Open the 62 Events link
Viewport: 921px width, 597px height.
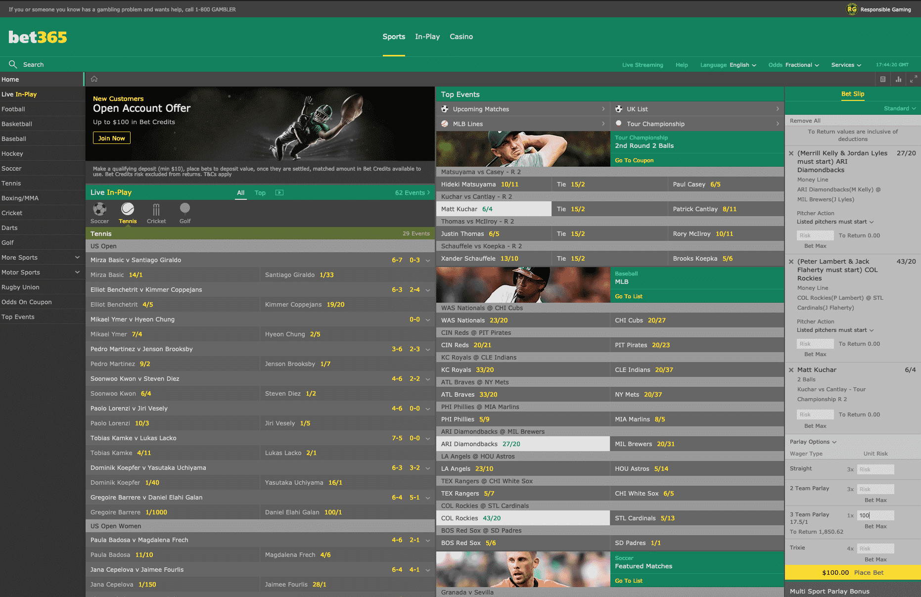412,193
